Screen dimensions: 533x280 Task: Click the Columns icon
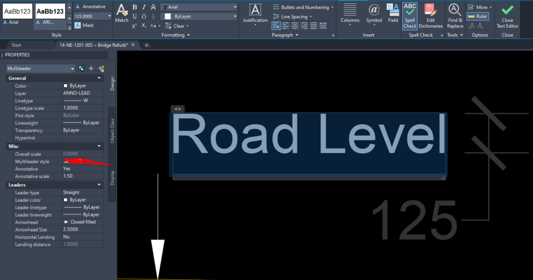350,13
